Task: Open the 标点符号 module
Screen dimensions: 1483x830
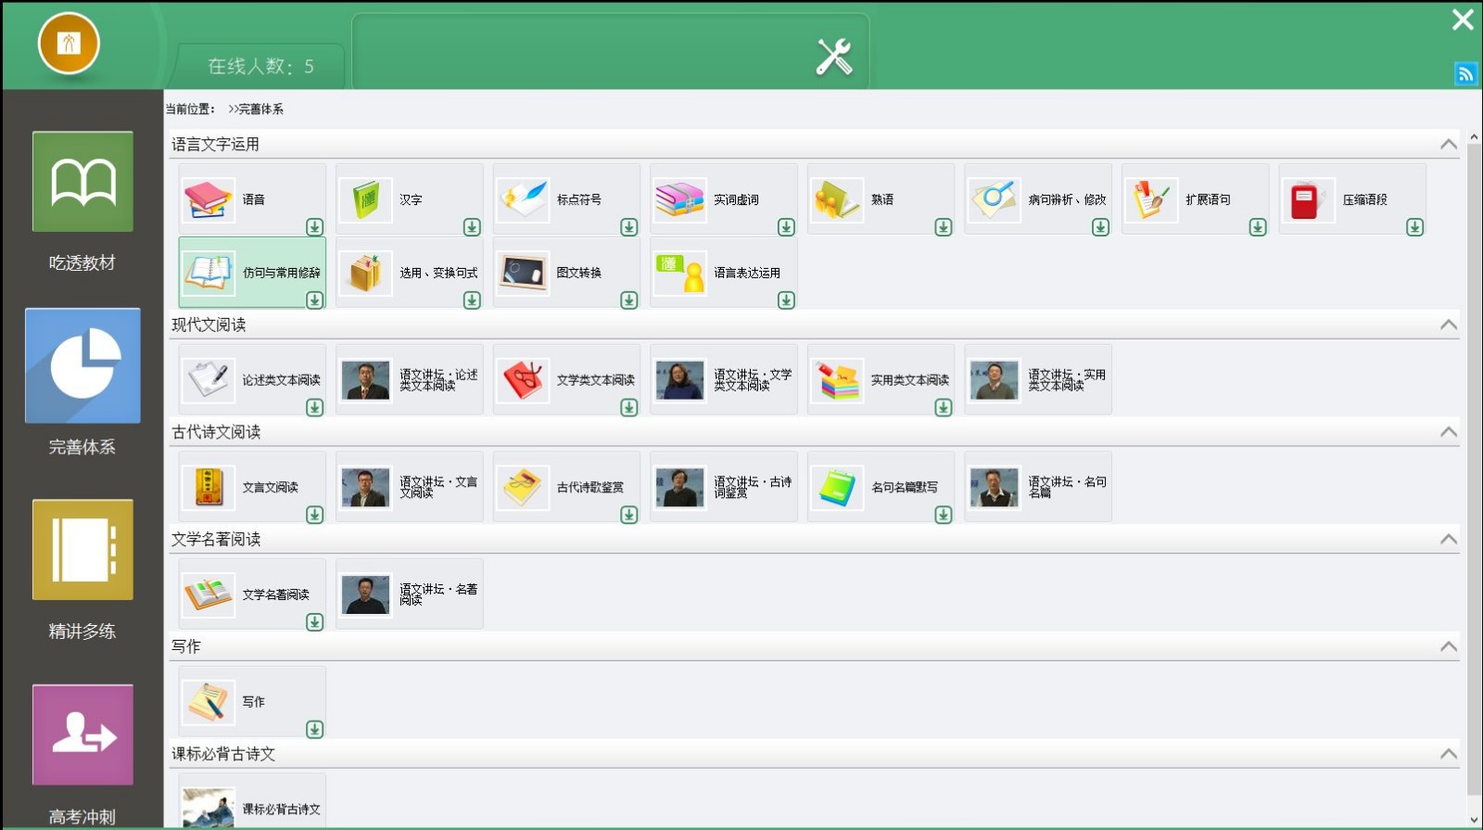Action: pyautogui.click(x=566, y=199)
